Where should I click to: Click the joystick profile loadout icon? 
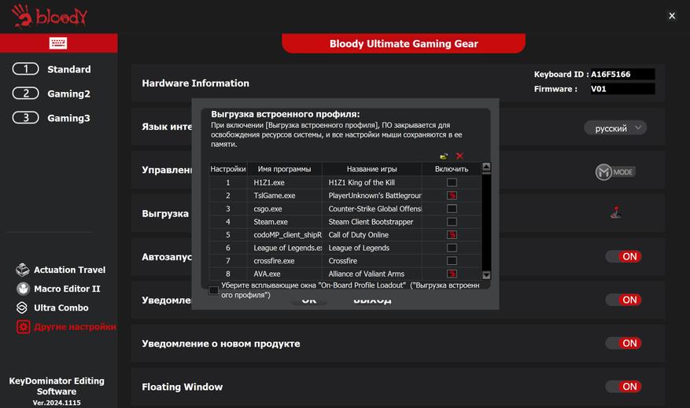(x=616, y=212)
